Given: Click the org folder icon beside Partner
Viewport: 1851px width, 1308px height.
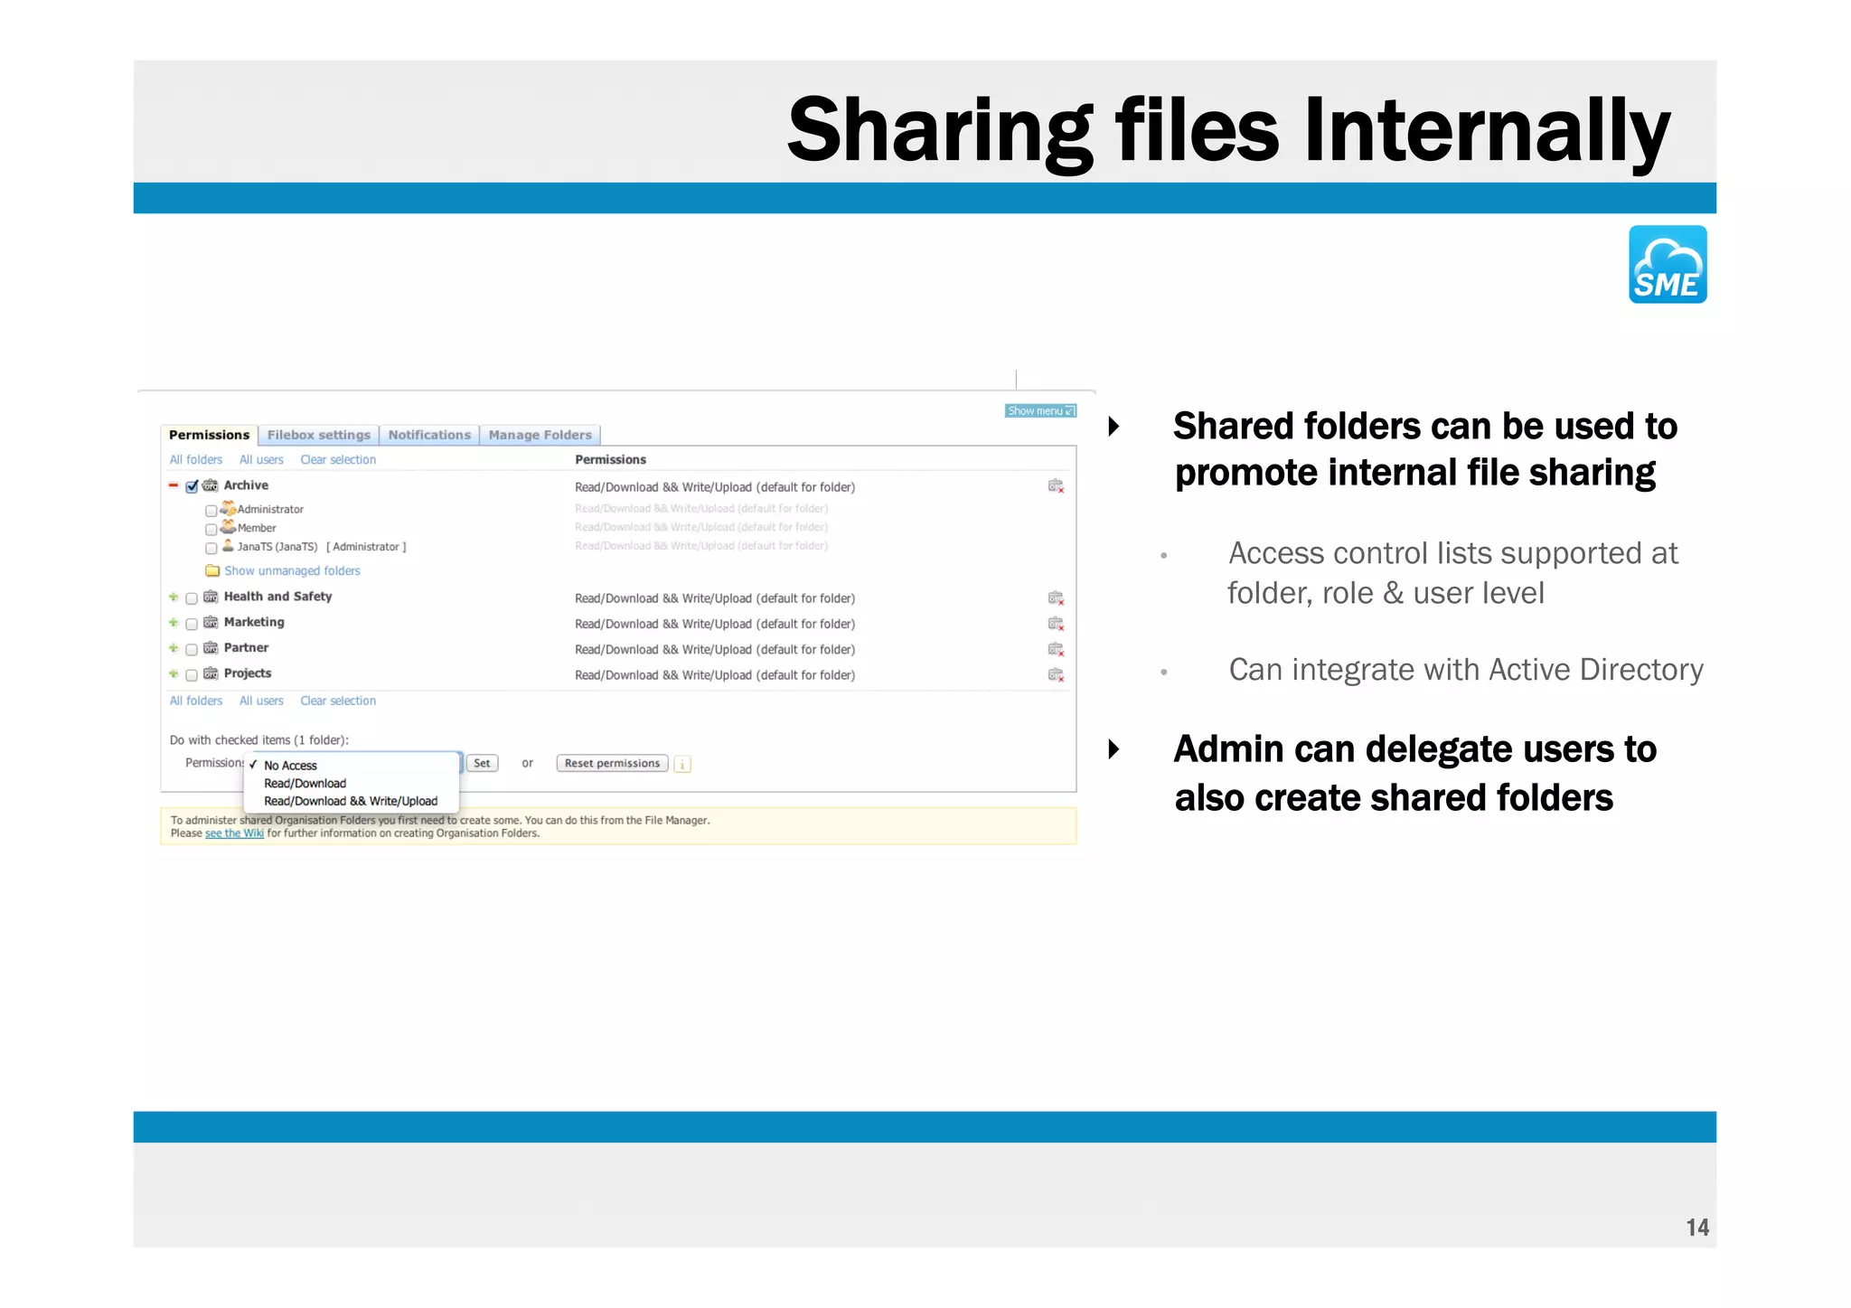Looking at the screenshot, I should point(211,648).
